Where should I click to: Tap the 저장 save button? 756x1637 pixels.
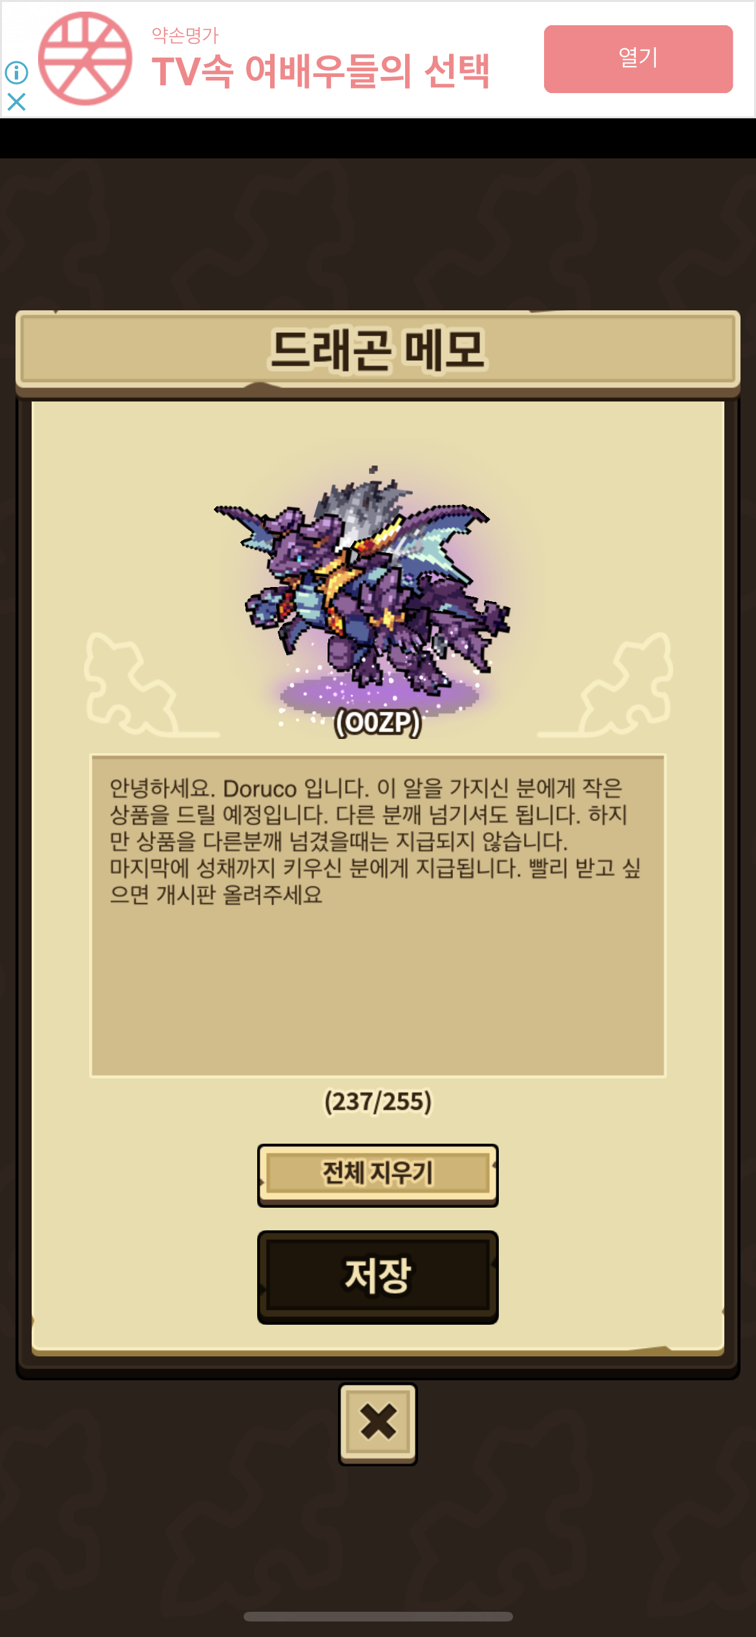click(378, 1277)
